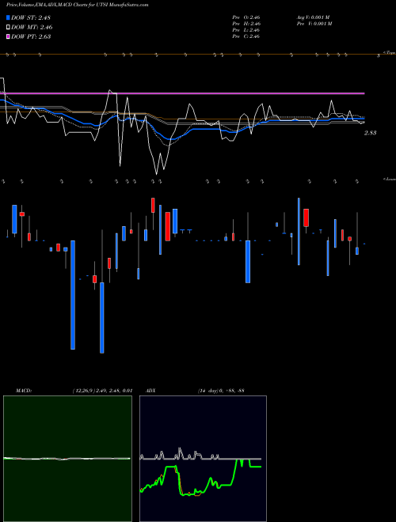Screen dimensions: 396x522
Task: Click the 'Pre V: 0.001 M' volume text
Action: (x=314, y=24)
